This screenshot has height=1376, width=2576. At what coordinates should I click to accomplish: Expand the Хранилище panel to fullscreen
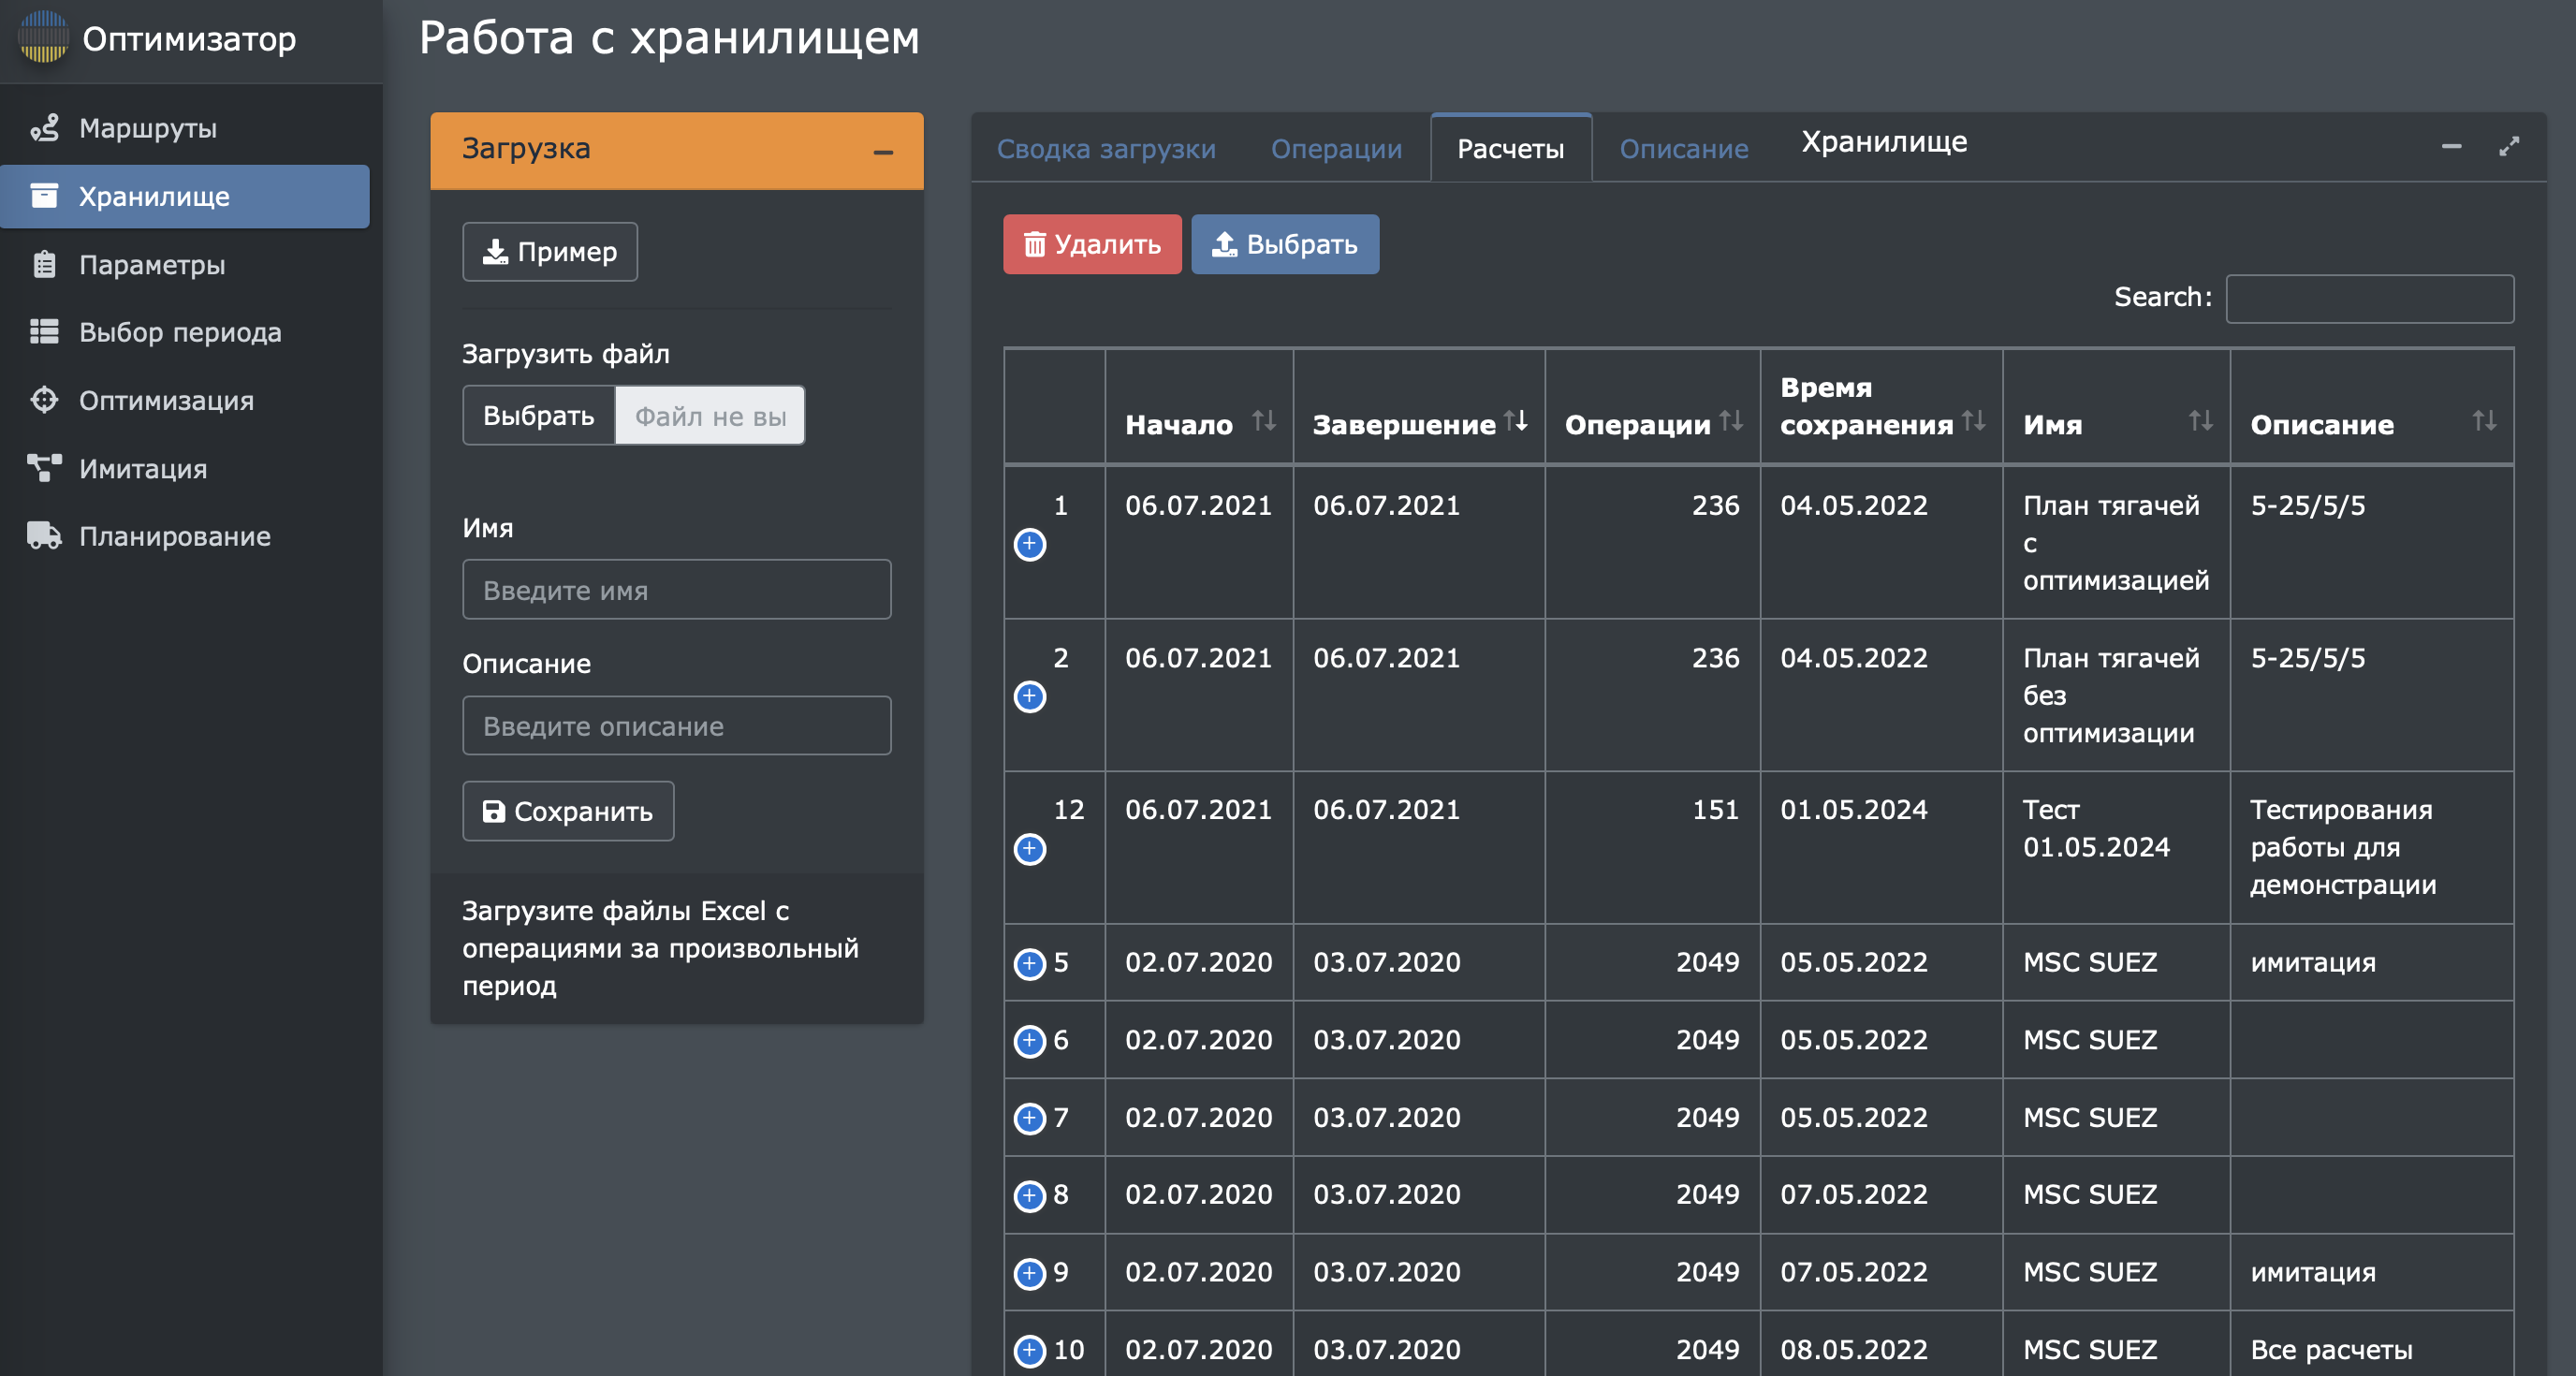(2508, 147)
